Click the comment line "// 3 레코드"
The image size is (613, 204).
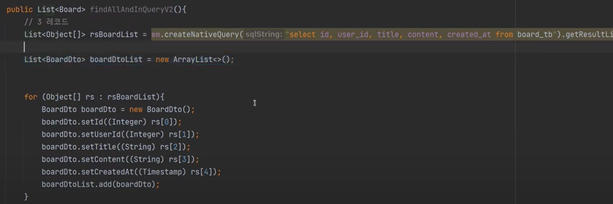46,22
